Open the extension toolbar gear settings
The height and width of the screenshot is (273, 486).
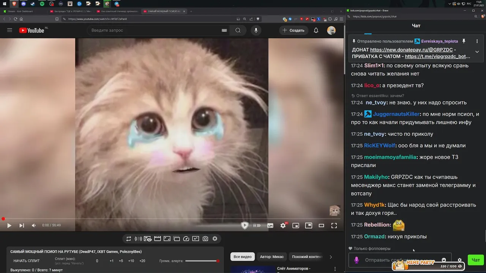point(215,238)
